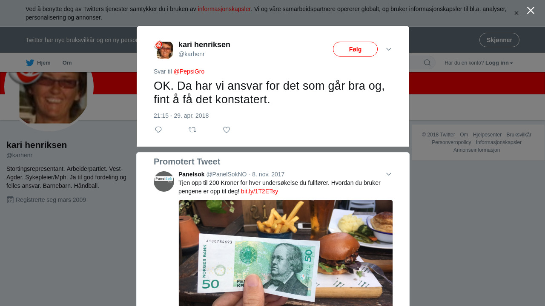Screen dimensions: 545x306
Task: Click the search magnifier icon
Action: pyautogui.click(x=427, y=63)
